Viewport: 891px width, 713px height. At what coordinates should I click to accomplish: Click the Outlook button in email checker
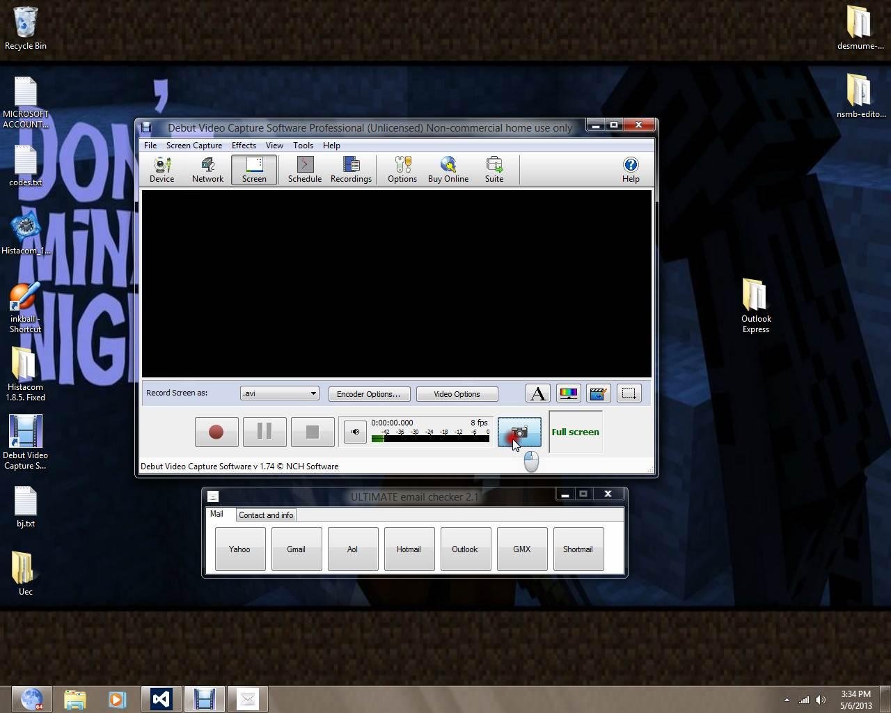tap(466, 549)
